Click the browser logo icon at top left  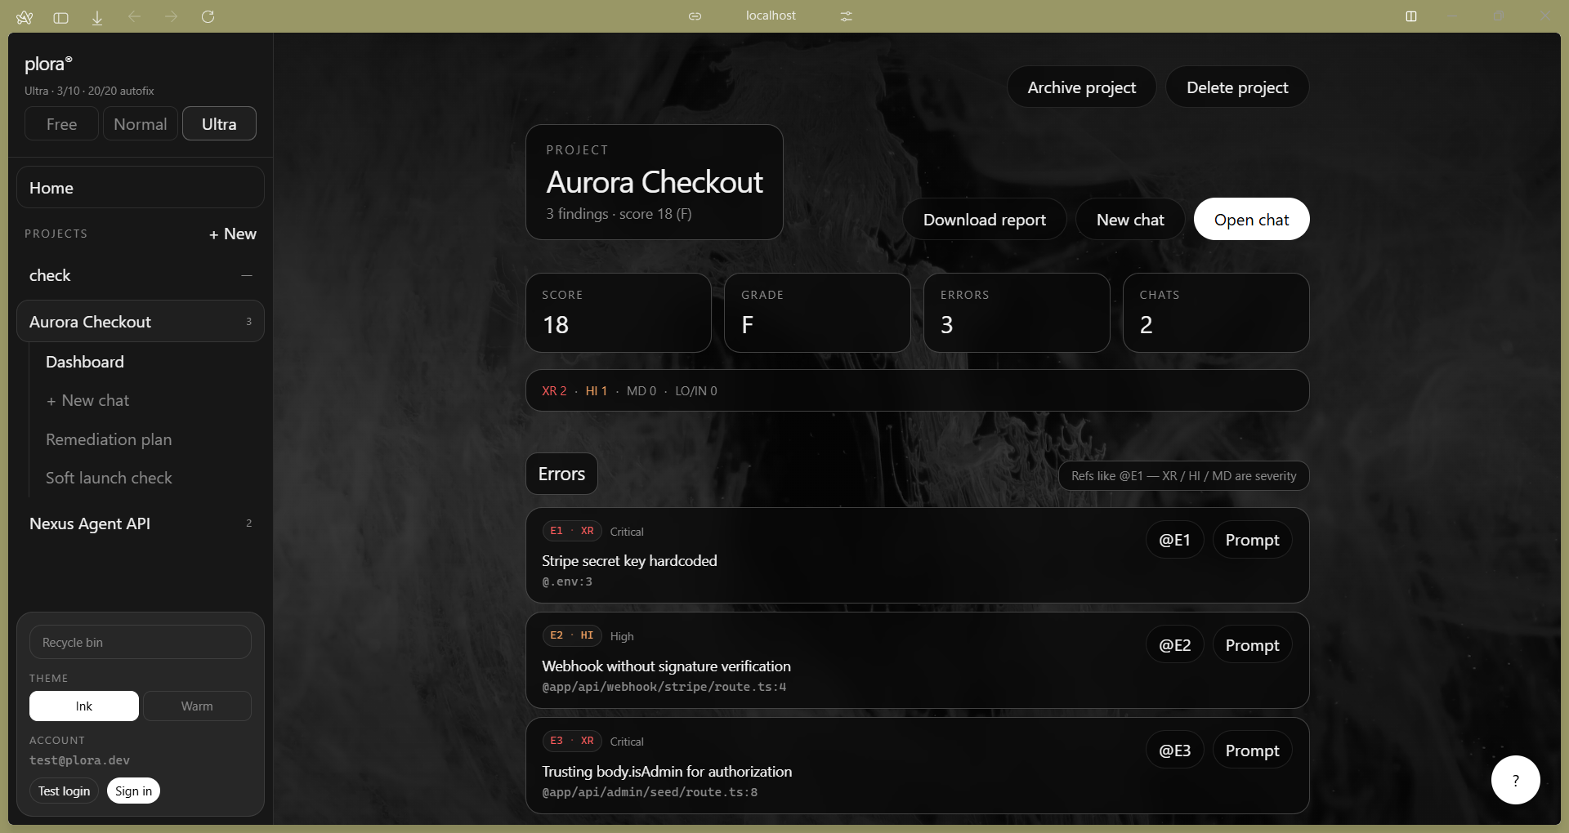tap(25, 16)
